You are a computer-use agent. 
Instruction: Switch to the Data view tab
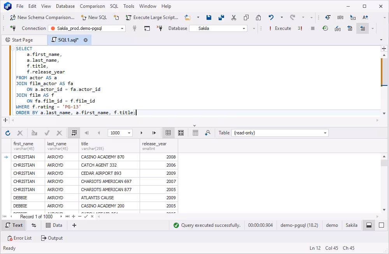pyautogui.click(x=54, y=225)
